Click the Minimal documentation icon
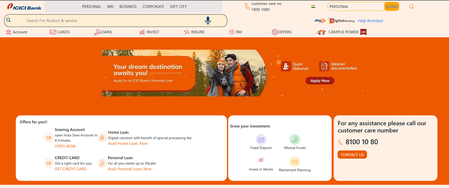Viewport: 449px width, 188px height. 324,66
